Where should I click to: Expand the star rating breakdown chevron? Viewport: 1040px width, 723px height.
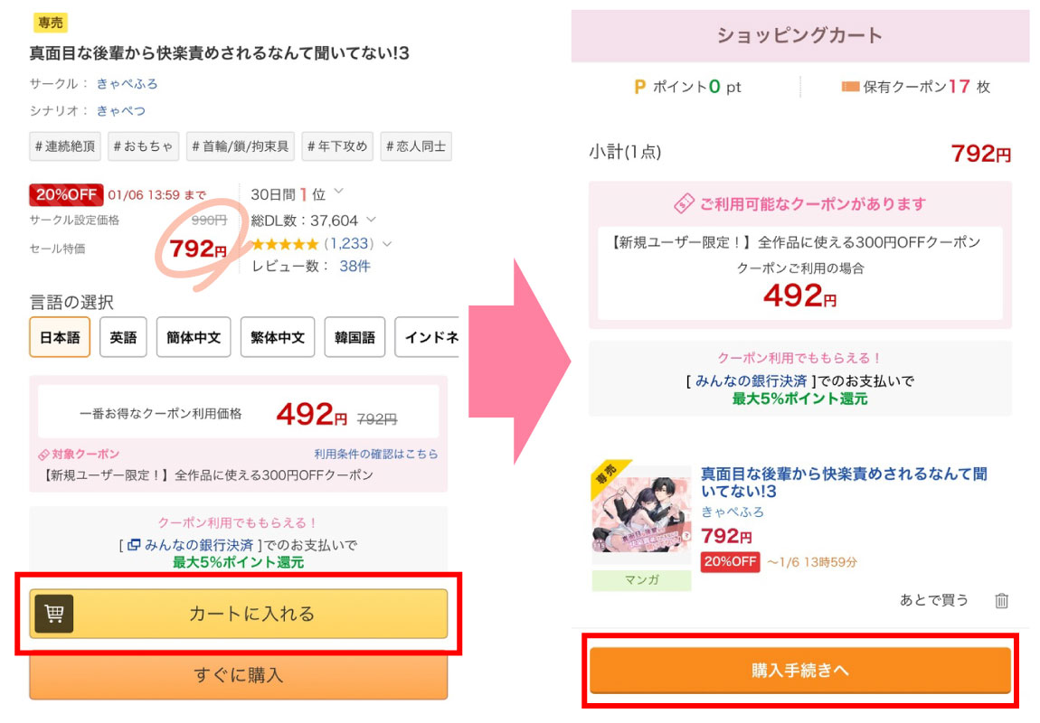[387, 243]
